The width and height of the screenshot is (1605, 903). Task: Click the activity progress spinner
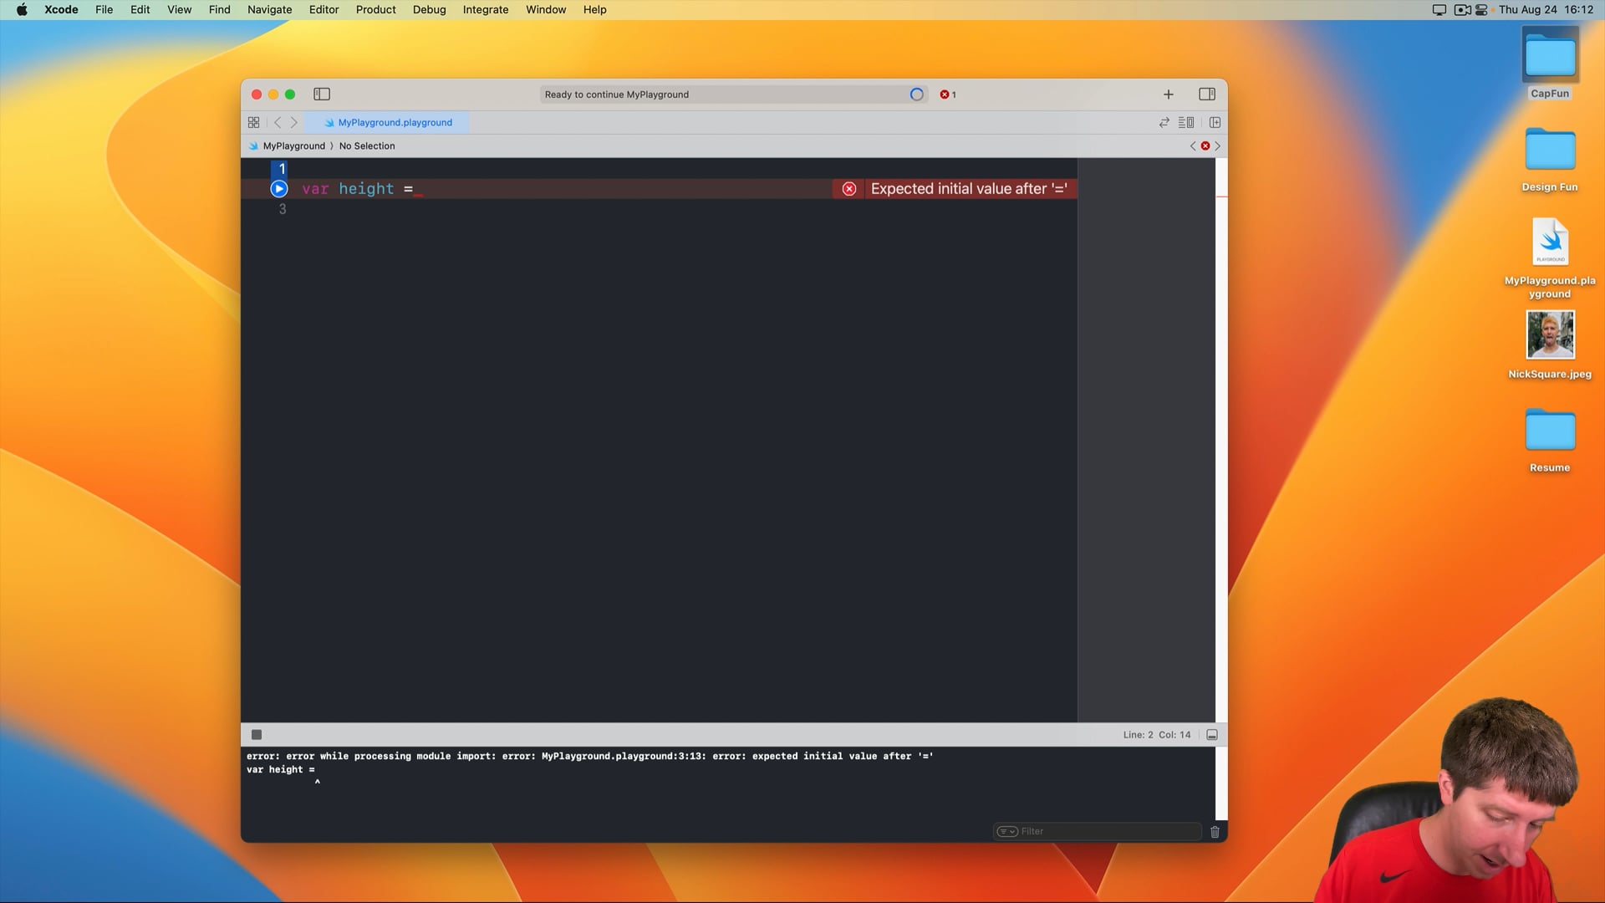pyautogui.click(x=917, y=94)
